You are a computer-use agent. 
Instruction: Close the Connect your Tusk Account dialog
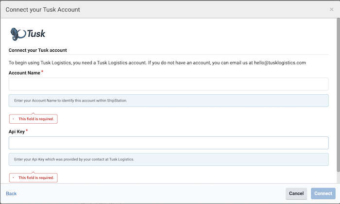click(x=332, y=9)
